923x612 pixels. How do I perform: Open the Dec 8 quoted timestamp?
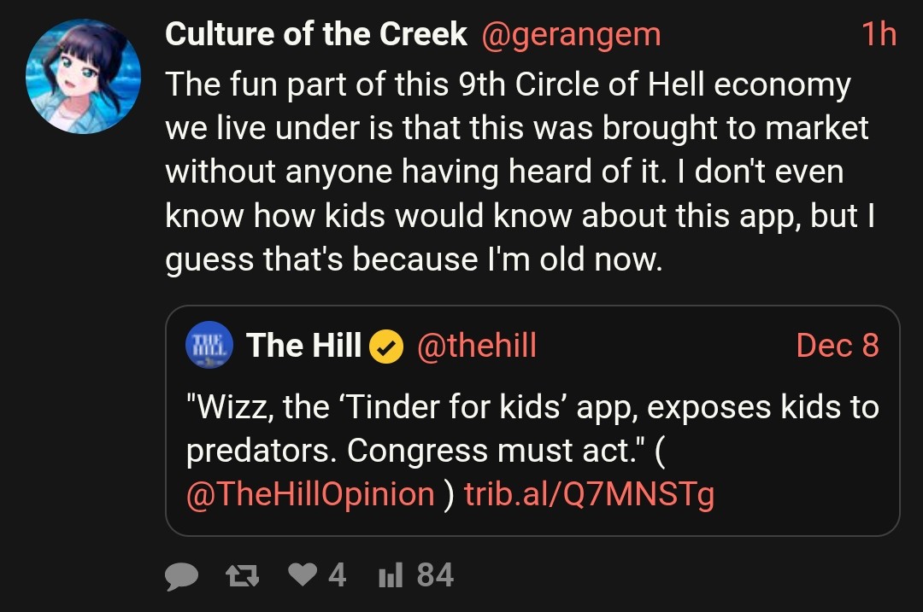tap(837, 346)
